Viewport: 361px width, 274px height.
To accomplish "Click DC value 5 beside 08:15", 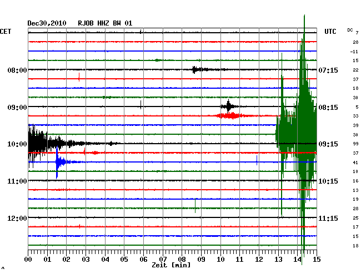I will coord(357,107).
